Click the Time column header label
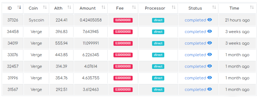Image resolution: width=260 pixels, height=97 pixels. tap(234, 8)
